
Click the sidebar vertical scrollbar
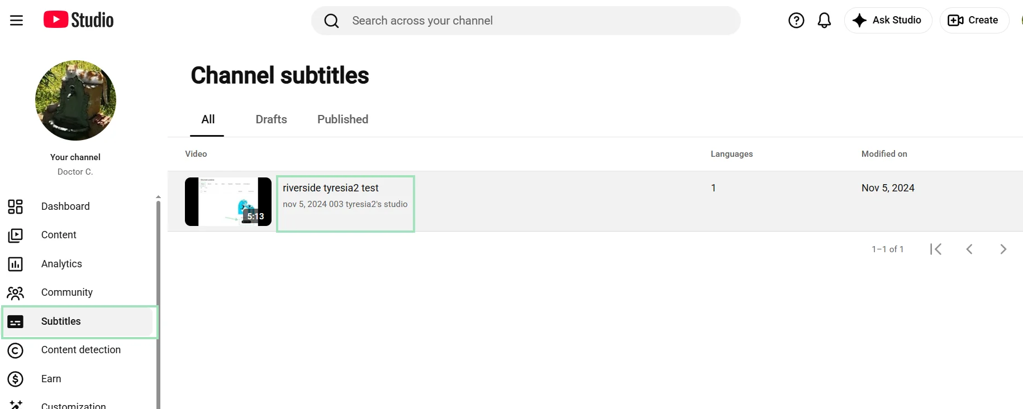click(158, 304)
